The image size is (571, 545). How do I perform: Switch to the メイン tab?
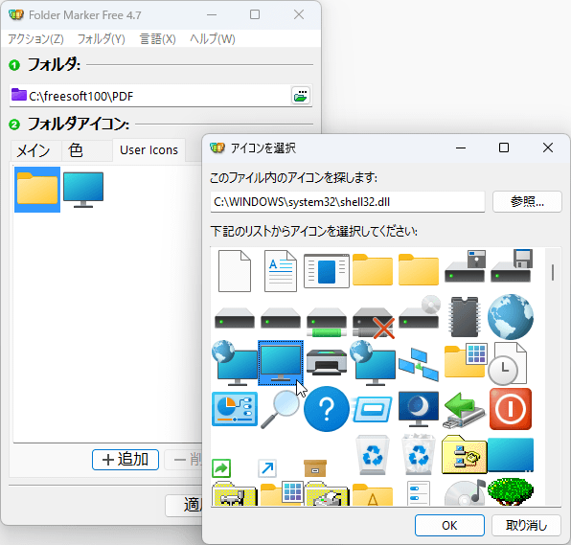click(34, 150)
